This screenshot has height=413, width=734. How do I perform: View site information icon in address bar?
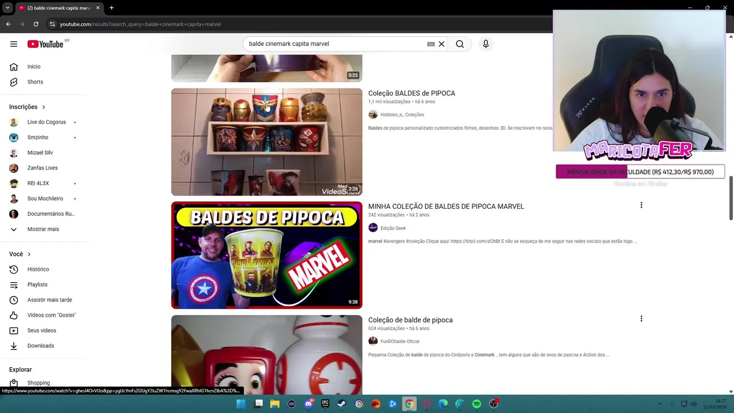(52, 24)
